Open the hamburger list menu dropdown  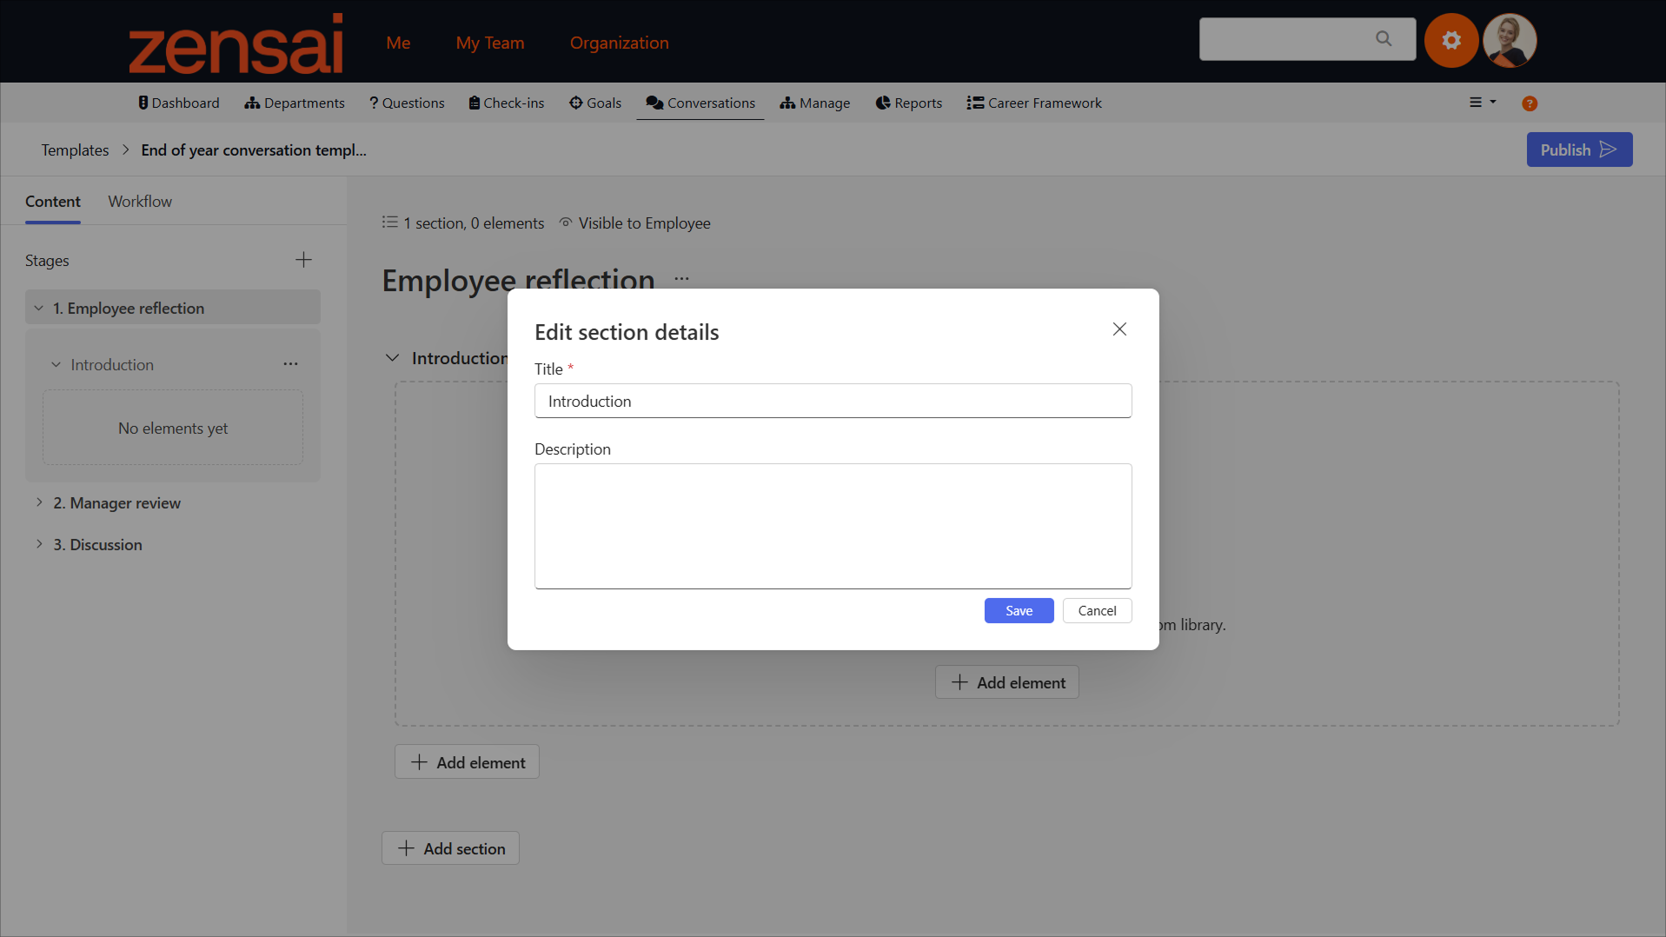[x=1483, y=103]
